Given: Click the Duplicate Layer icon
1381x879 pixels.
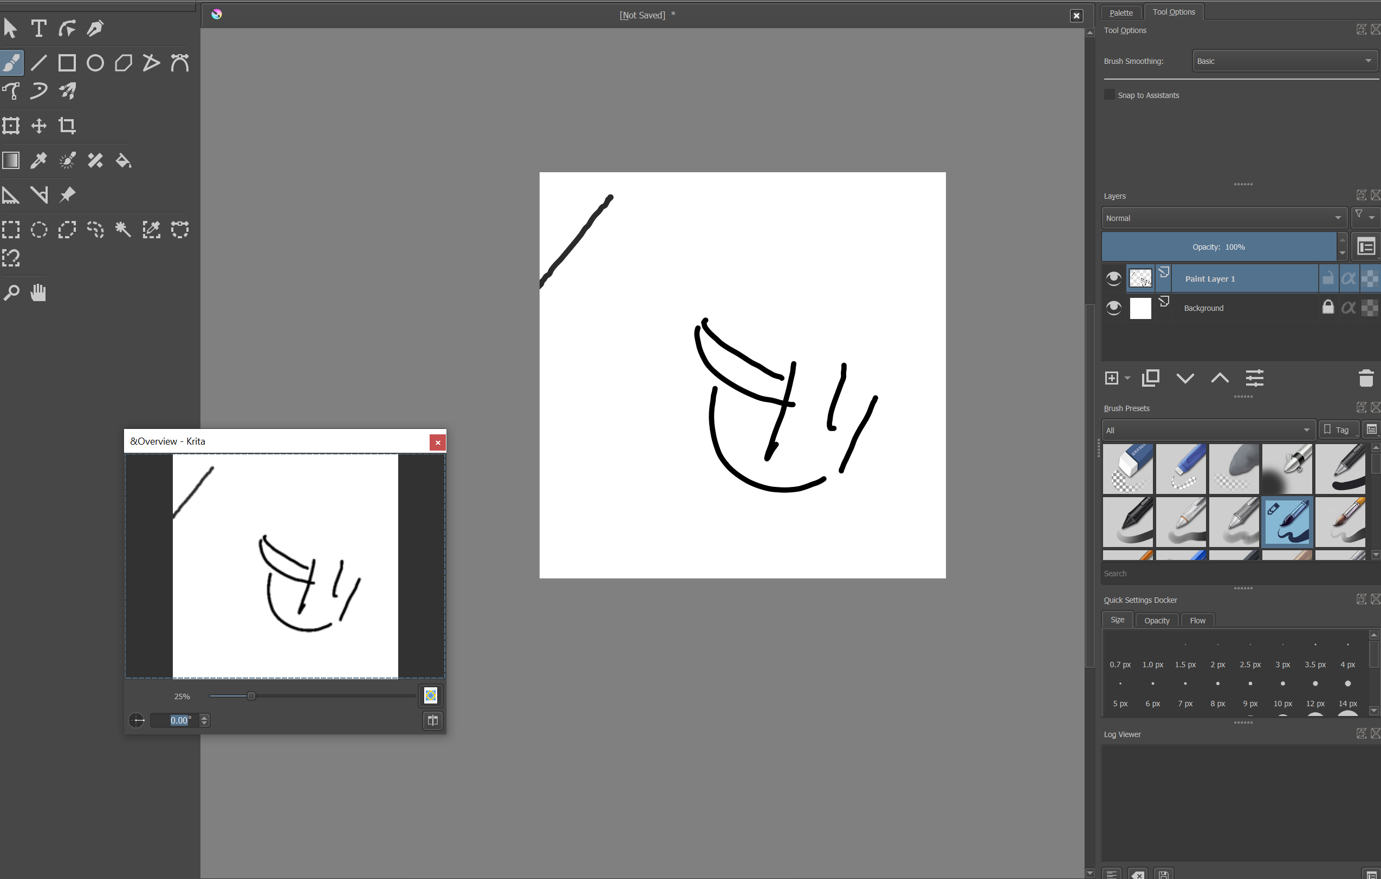Looking at the screenshot, I should (1150, 379).
